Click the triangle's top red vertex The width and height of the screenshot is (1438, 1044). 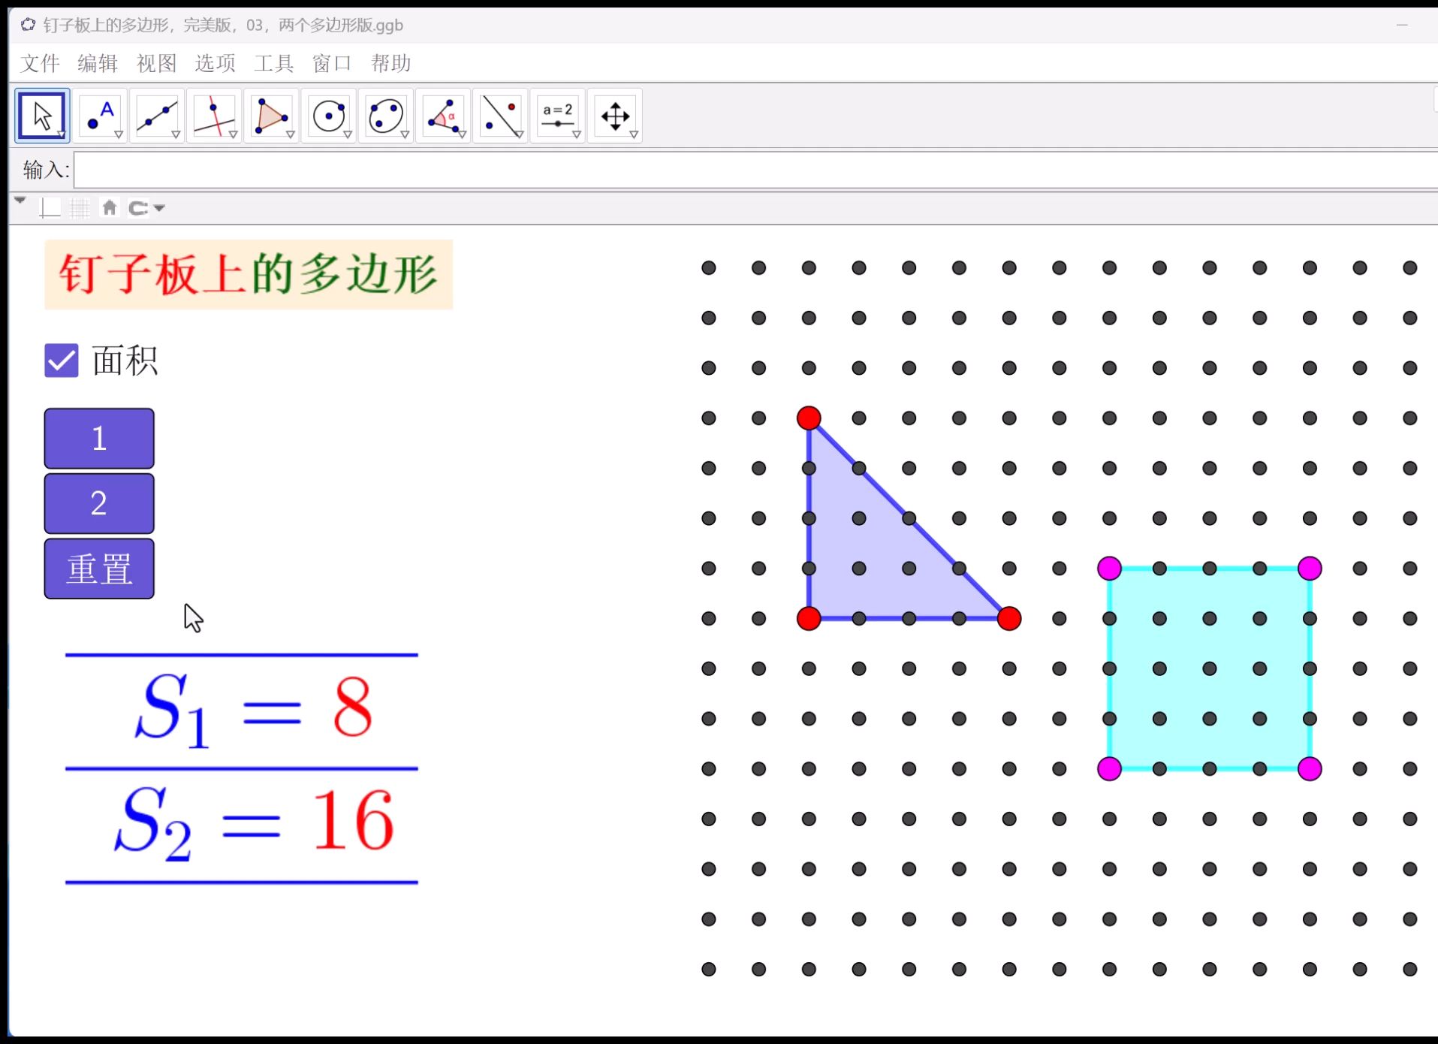(x=809, y=418)
